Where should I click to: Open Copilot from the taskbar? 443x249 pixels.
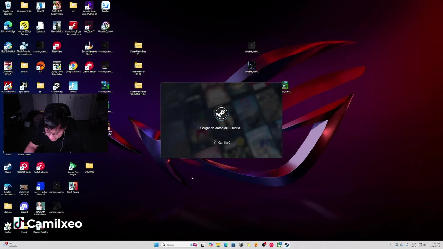[x=210, y=245]
